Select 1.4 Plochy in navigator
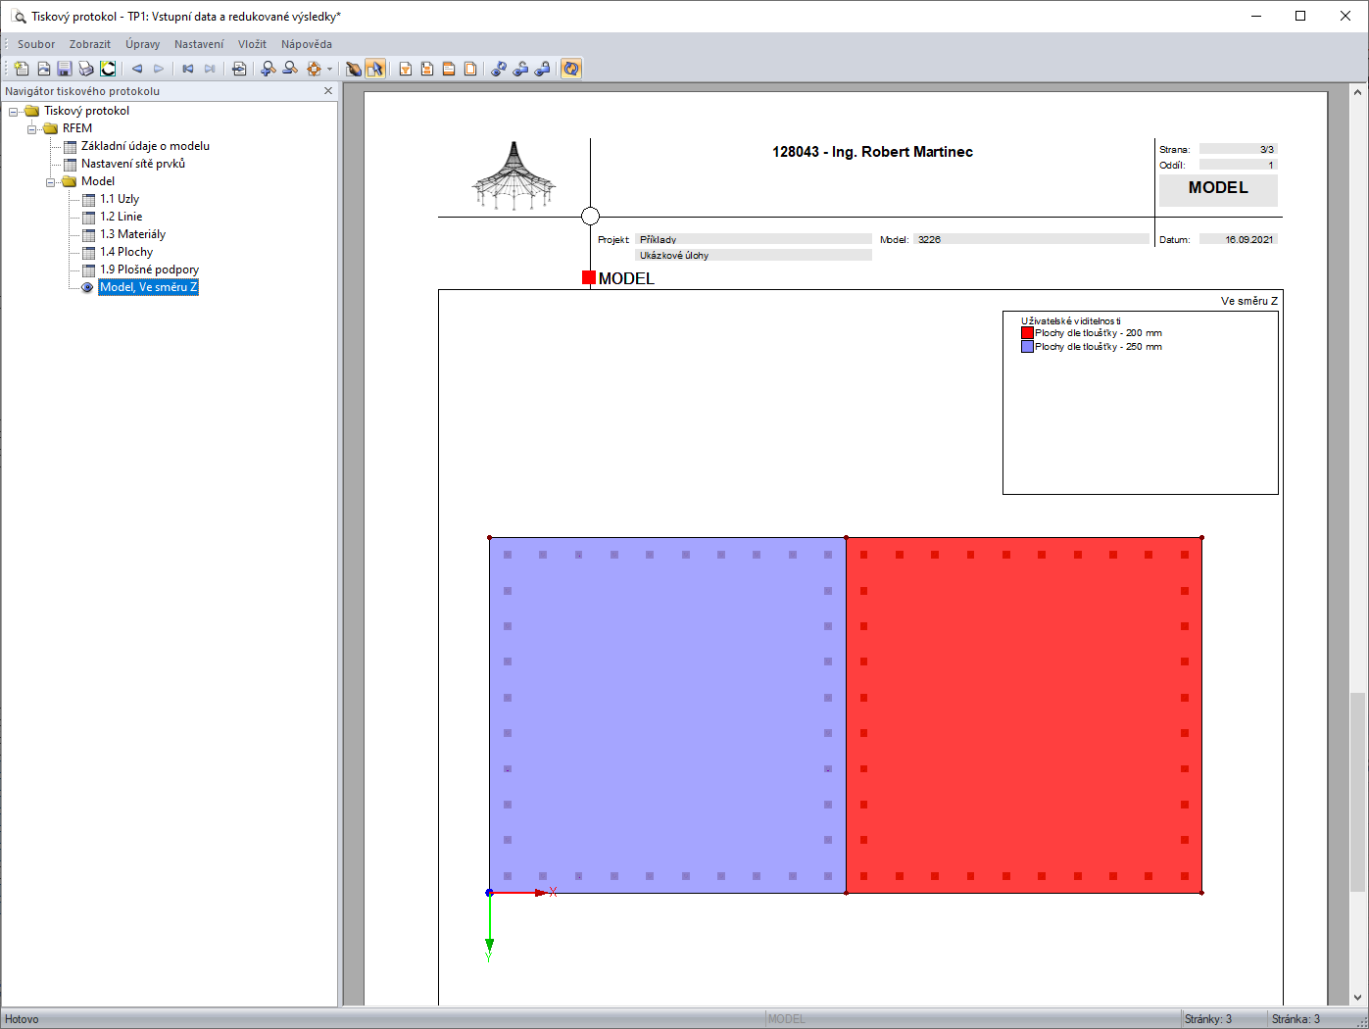Viewport: 1369px width, 1029px height. (x=126, y=252)
